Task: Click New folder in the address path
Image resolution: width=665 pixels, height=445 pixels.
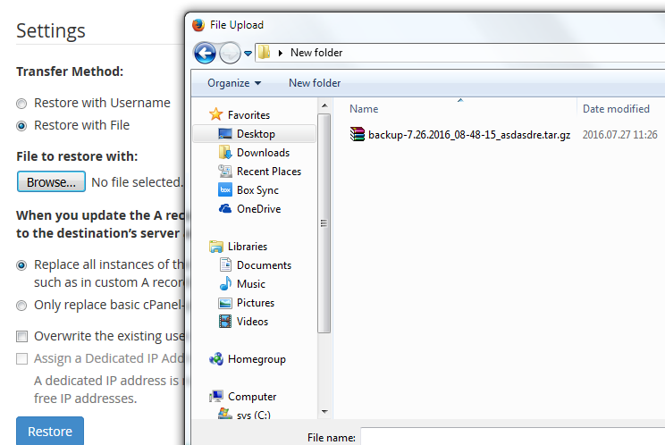Action: click(x=316, y=53)
